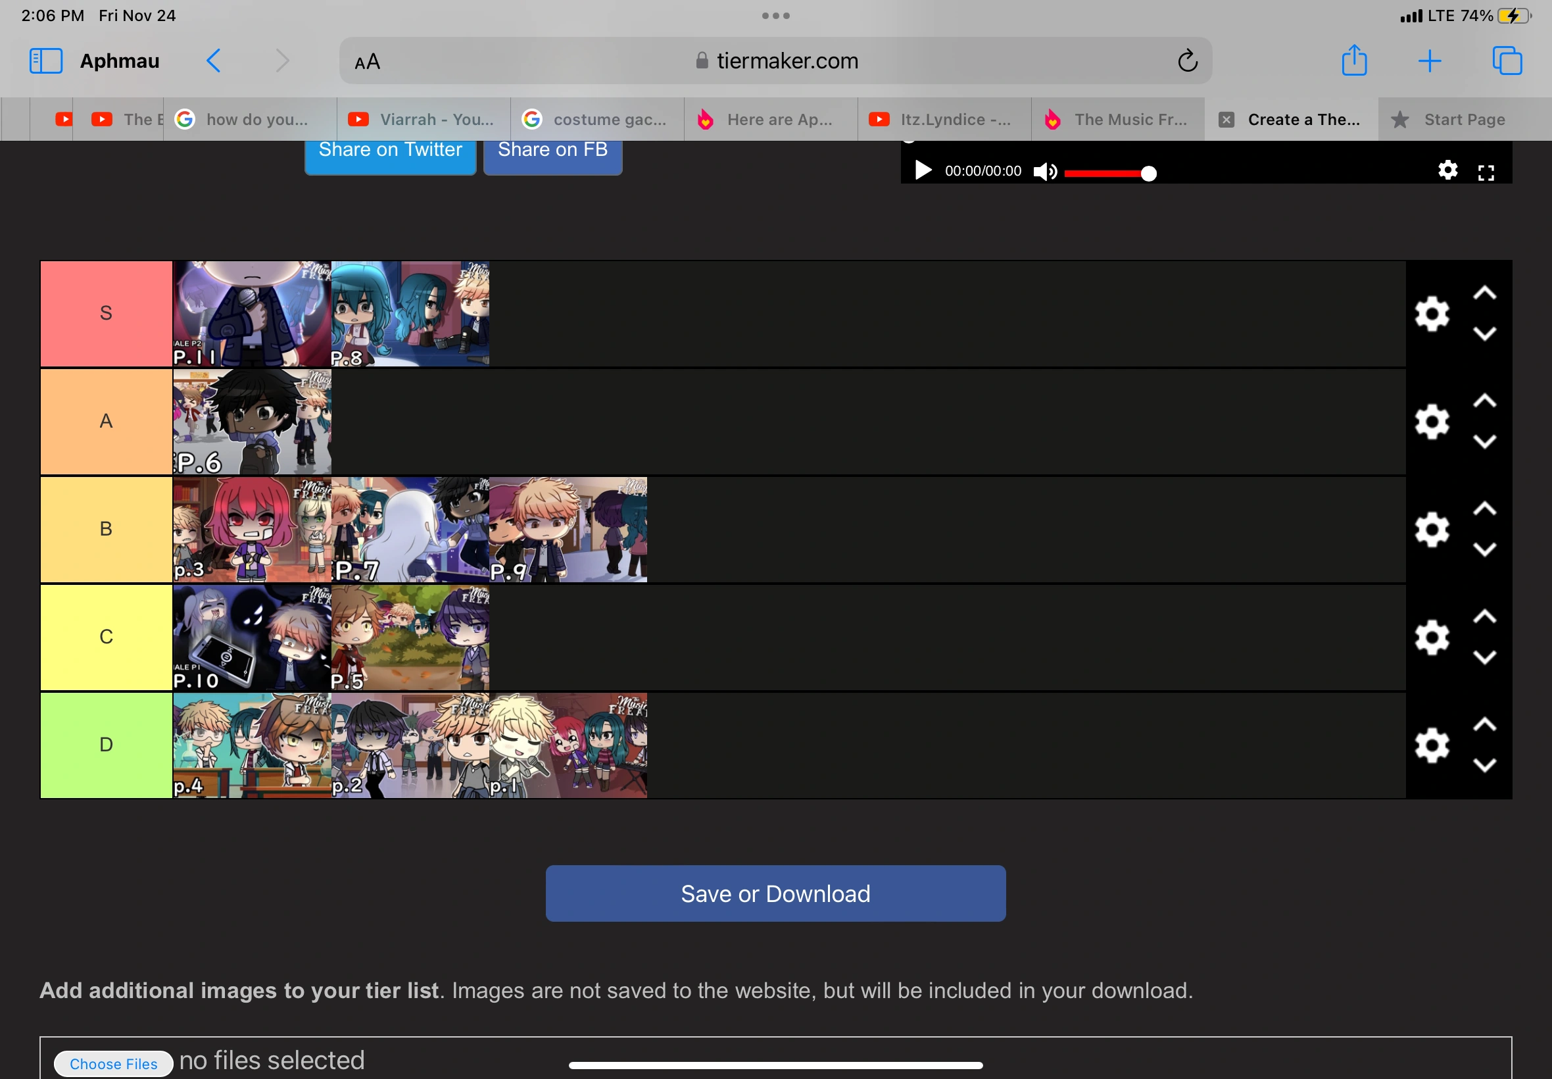Reload the tiermaker.com page
This screenshot has height=1079, width=1552.
pyautogui.click(x=1187, y=61)
